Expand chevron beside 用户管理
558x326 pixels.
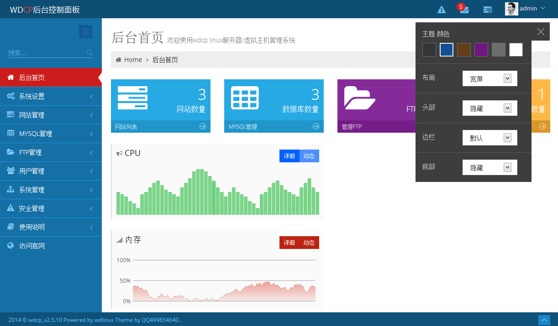[x=91, y=171]
